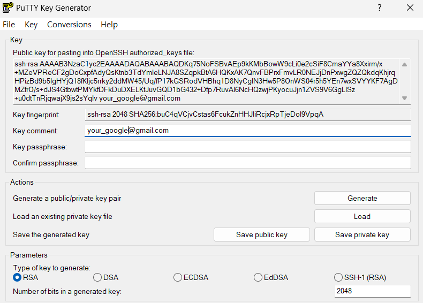The height and width of the screenshot is (303, 423).
Task: Click the Generate button
Action: pyautogui.click(x=362, y=198)
